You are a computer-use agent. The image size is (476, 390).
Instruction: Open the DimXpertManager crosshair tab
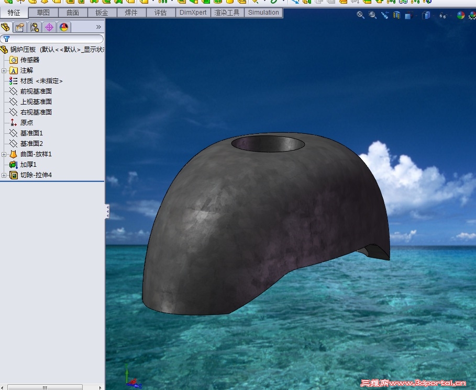49,27
